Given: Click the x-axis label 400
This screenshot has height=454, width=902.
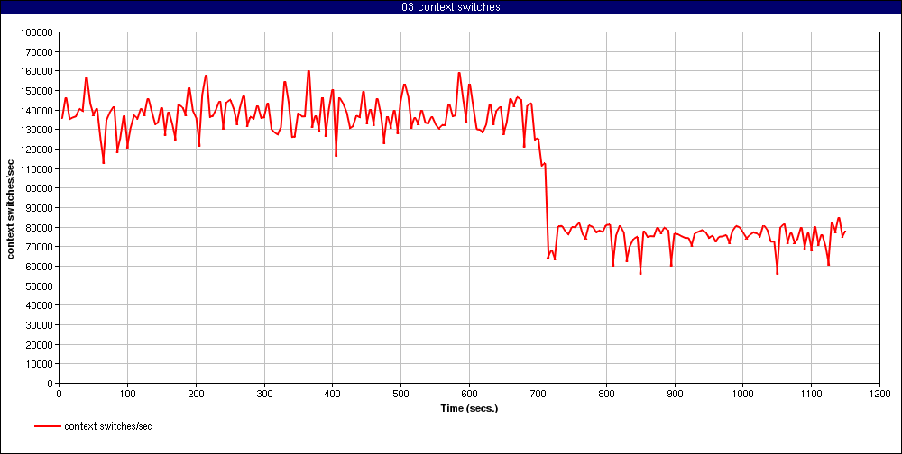Looking at the screenshot, I should click(x=333, y=395).
